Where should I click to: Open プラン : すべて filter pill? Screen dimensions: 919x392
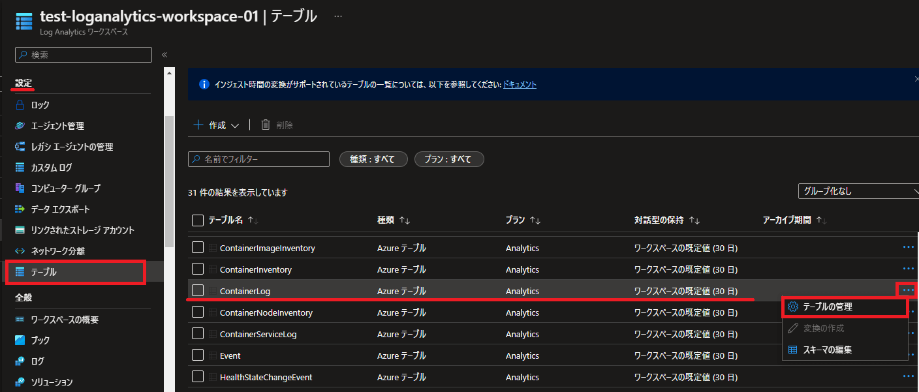tap(449, 159)
